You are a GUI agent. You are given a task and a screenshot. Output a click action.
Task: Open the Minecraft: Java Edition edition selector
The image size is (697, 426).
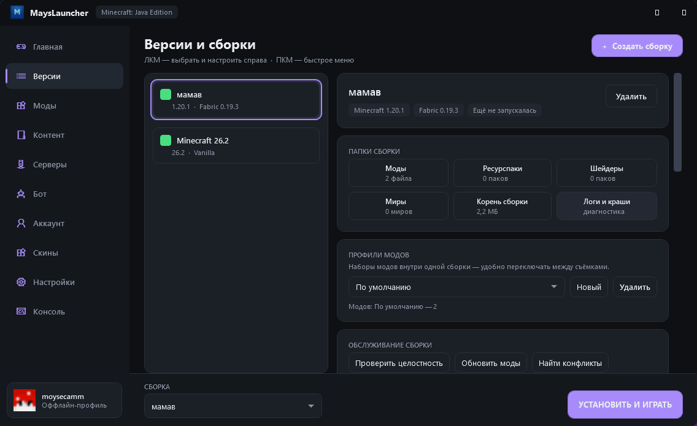pos(137,12)
